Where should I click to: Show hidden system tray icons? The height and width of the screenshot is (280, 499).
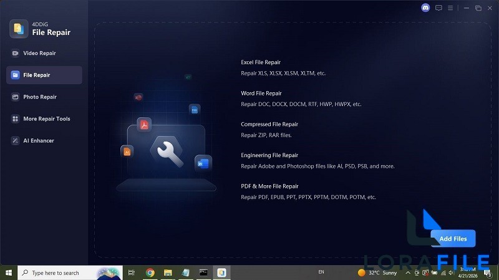408,273
